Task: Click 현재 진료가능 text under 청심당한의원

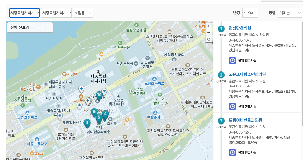Action: point(247,61)
